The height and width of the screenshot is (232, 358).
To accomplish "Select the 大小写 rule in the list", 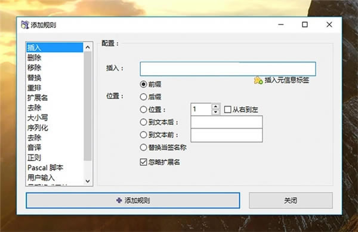I will tap(54, 118).
